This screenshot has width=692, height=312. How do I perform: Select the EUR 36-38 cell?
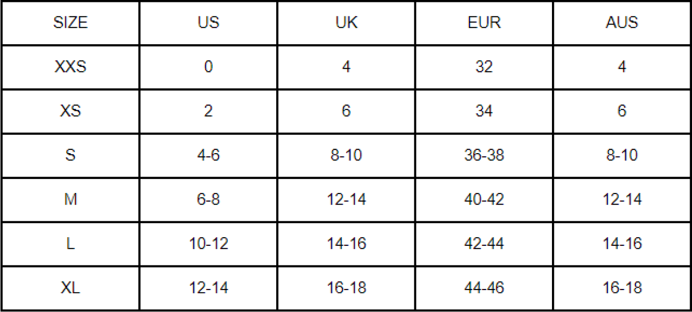(484, 156)
